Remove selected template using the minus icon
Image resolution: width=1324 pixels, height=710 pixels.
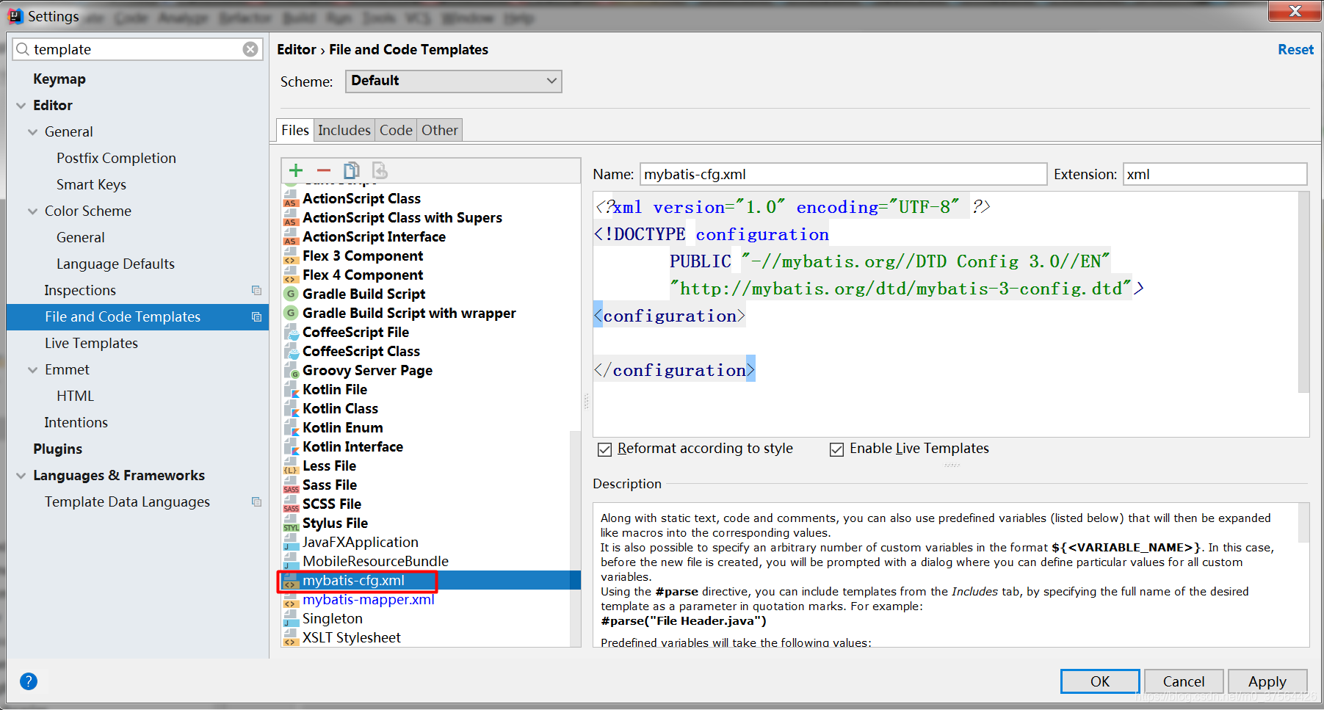(323, 170)
